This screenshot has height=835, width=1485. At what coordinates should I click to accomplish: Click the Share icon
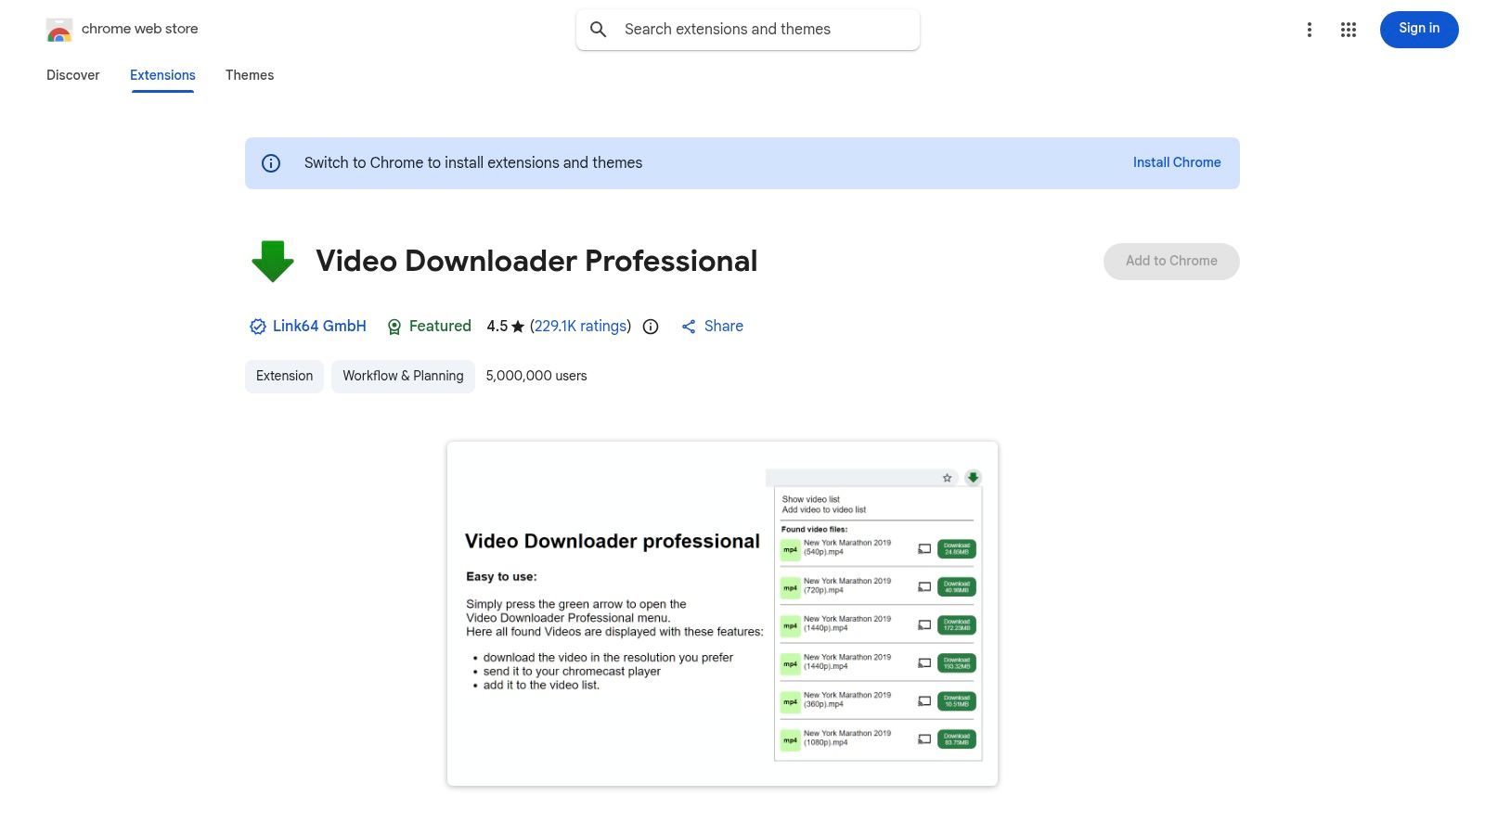click(x=689, y=327)
